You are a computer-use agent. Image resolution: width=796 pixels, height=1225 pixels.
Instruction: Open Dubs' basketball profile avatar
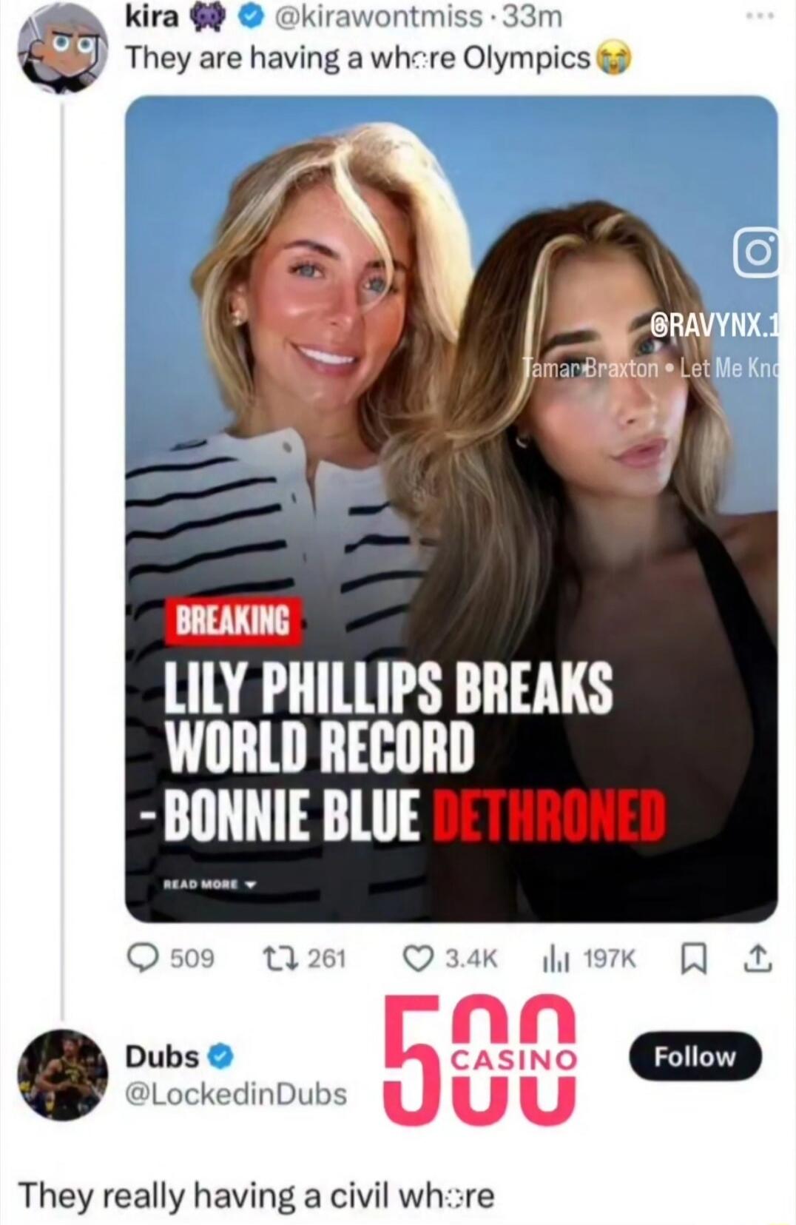(x=62, y=1074)
